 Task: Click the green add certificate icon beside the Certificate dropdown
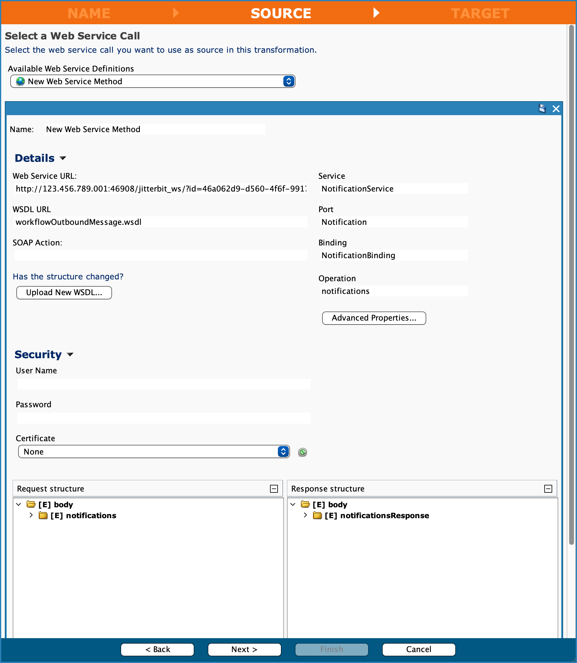point(302,452)
